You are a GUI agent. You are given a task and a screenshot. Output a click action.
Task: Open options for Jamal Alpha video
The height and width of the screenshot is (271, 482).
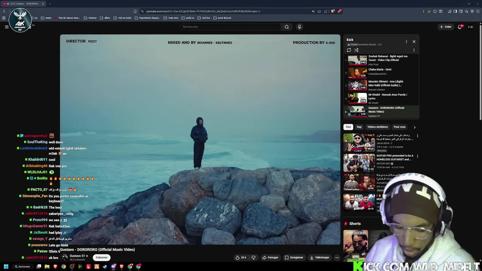(x=417, y=136)
